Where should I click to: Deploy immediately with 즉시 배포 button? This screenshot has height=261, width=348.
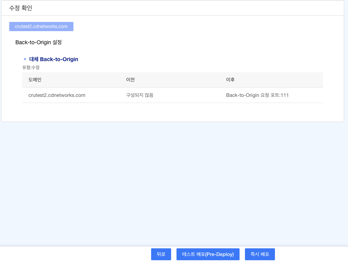point(260,254)
